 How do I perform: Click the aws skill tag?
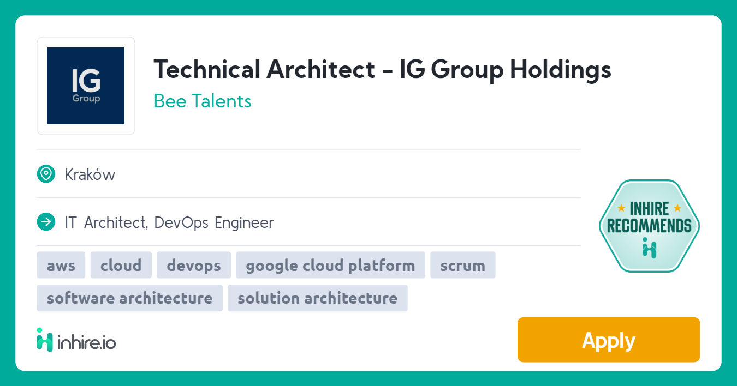coord(61,266)
